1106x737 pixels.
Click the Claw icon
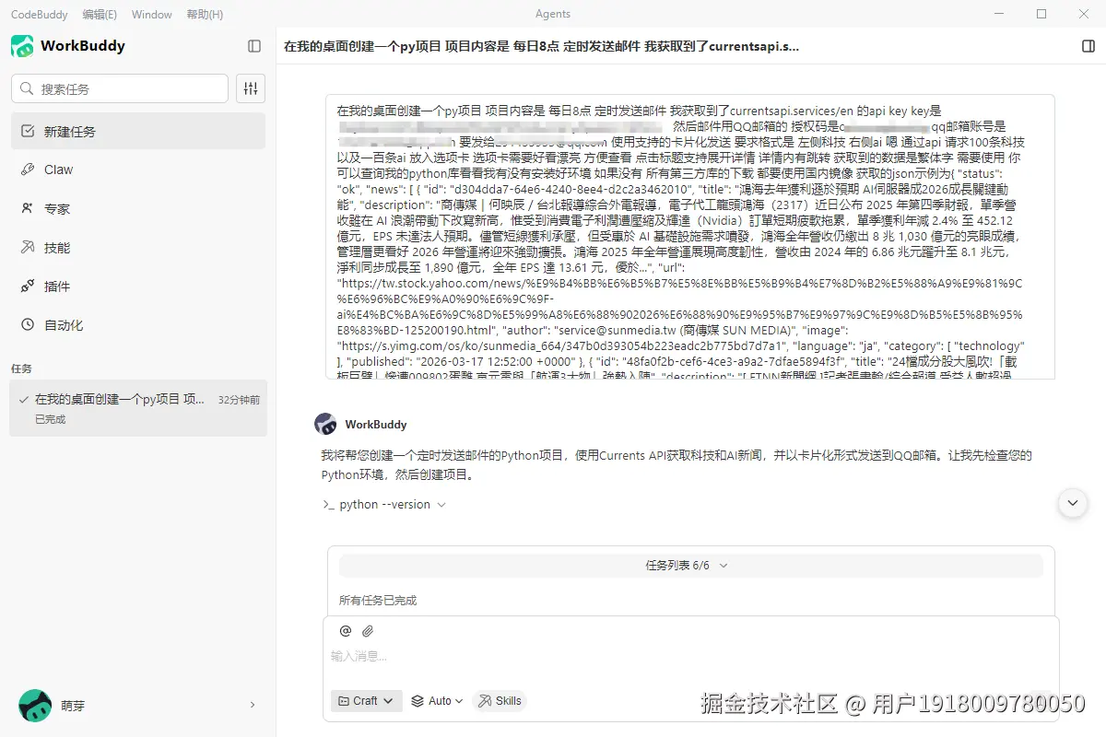(x=28, y=170)
